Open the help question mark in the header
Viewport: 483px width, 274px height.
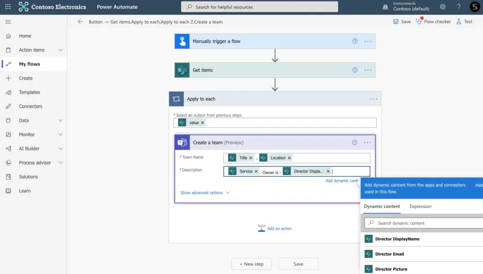[458, 7]
